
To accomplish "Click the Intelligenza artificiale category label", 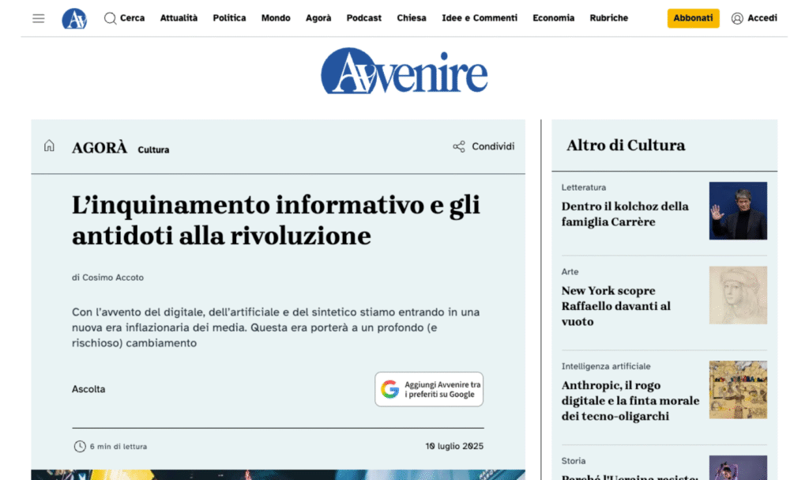I will [x=606, y=366].
